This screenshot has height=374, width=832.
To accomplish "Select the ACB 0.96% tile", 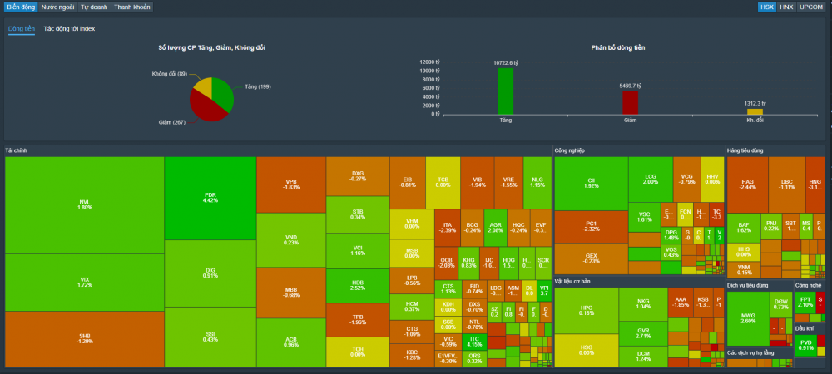I will [291, 342].
